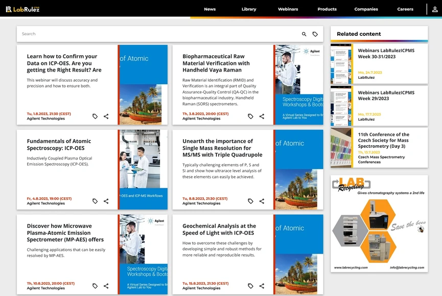Share the 'Geochemical Analysis' webinar card
Screen dimensions: 442x296
[x=262, y=286]
